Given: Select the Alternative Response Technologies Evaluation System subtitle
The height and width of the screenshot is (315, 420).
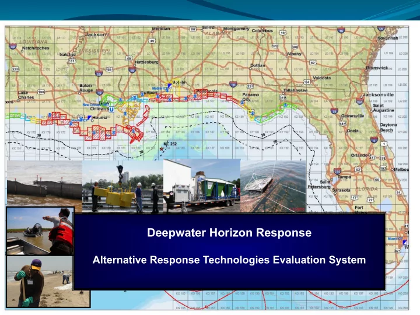Looking at the screenshot, I should click(229, 260).
